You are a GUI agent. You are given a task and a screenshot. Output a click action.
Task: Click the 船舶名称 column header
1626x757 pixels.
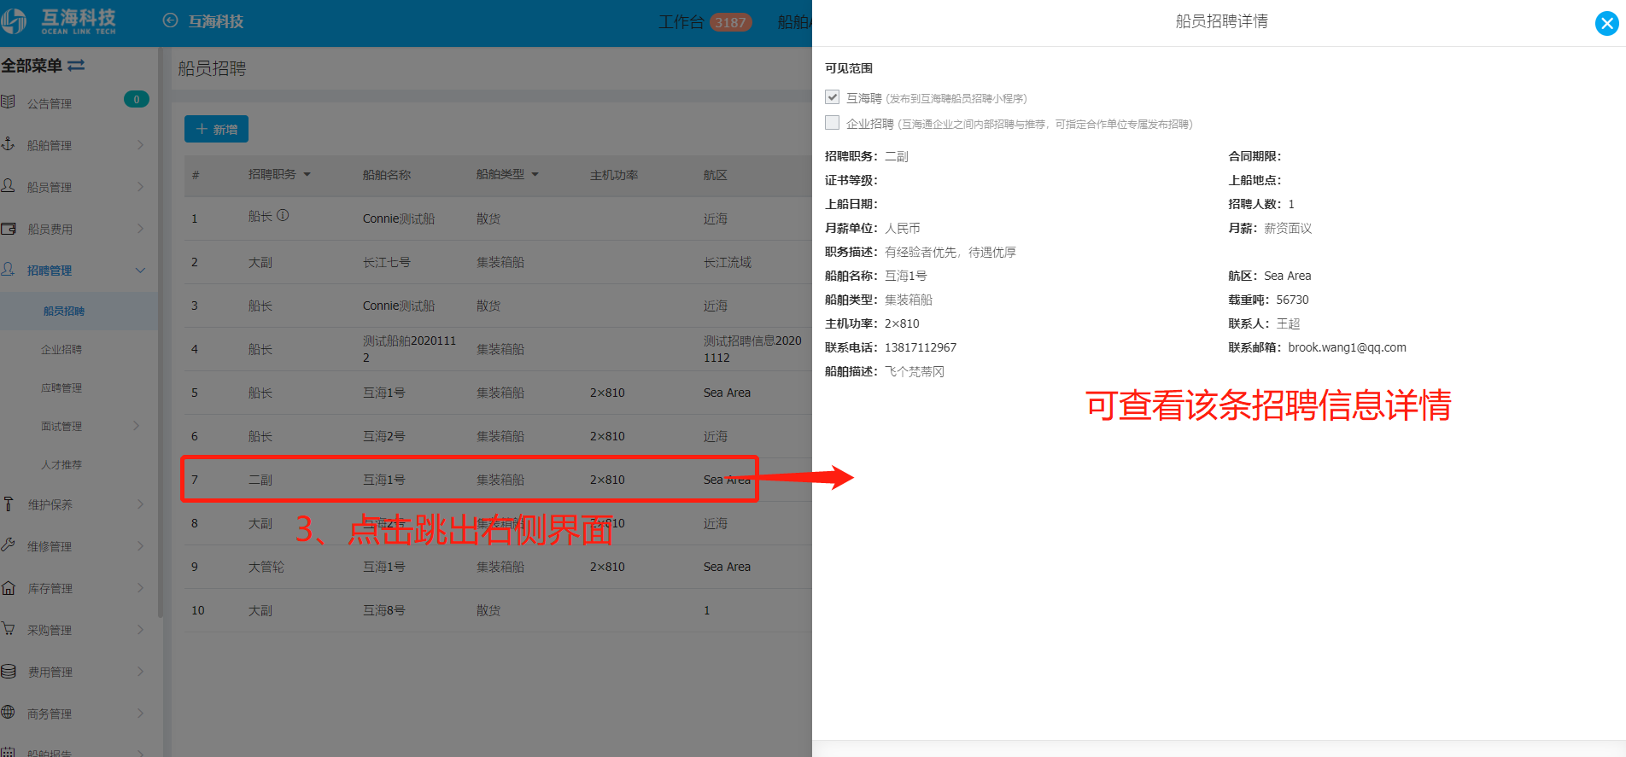387,175
